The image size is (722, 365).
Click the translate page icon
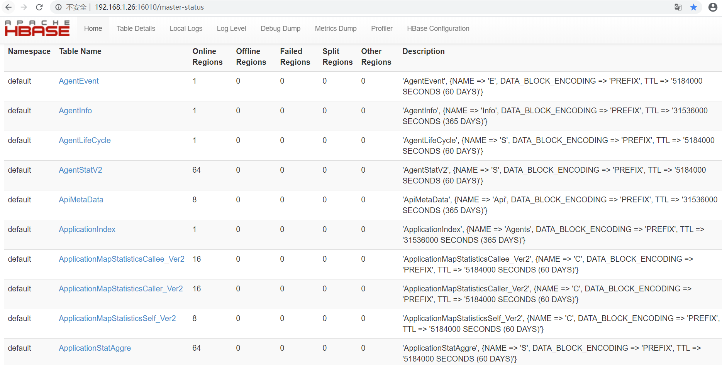(x=678, y=7)
